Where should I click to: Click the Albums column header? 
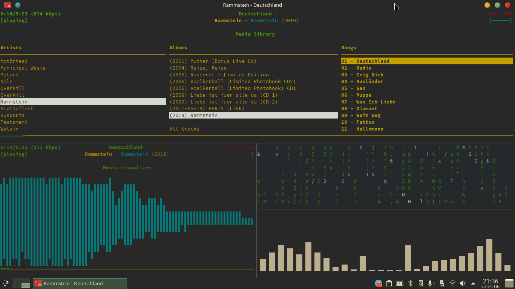coord(178,48)
